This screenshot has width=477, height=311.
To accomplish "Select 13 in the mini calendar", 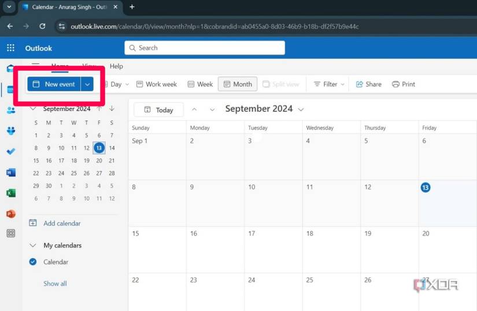I will click(99, 148).
